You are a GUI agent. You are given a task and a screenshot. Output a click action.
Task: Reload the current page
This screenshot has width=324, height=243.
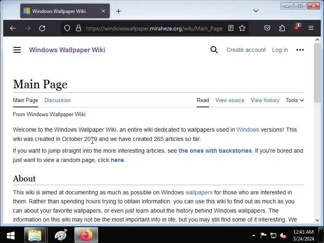[x=42, y=28]
